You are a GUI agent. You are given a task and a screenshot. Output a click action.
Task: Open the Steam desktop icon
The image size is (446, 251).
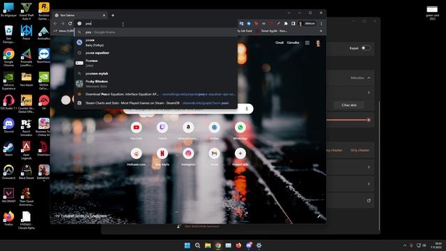[x=9, y=149]
